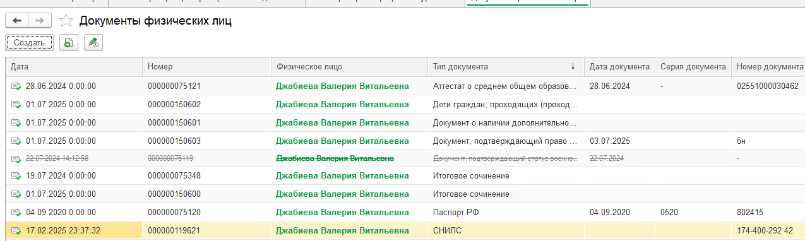Click the Номер документа column header
The height and width of the screenshot is (241, 805).
[768, 66]
